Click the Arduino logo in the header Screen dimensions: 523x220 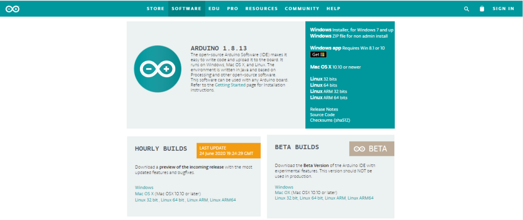[13, 9]
